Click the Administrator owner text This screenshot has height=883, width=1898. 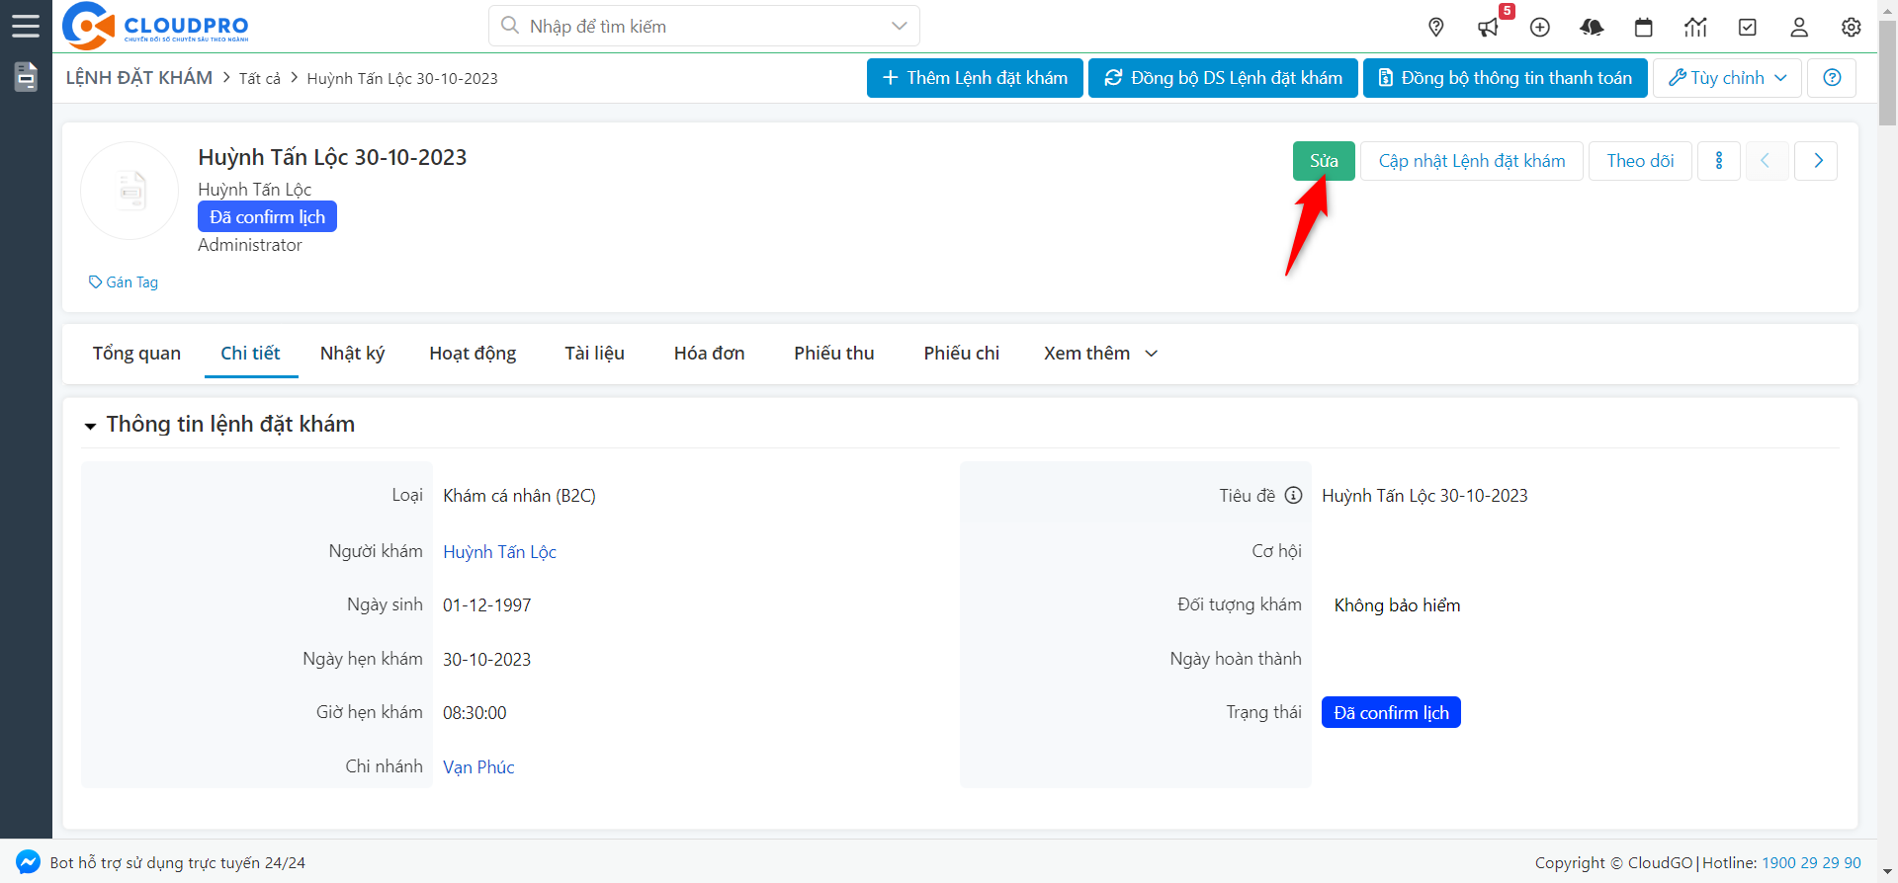[x=250, y=245]
